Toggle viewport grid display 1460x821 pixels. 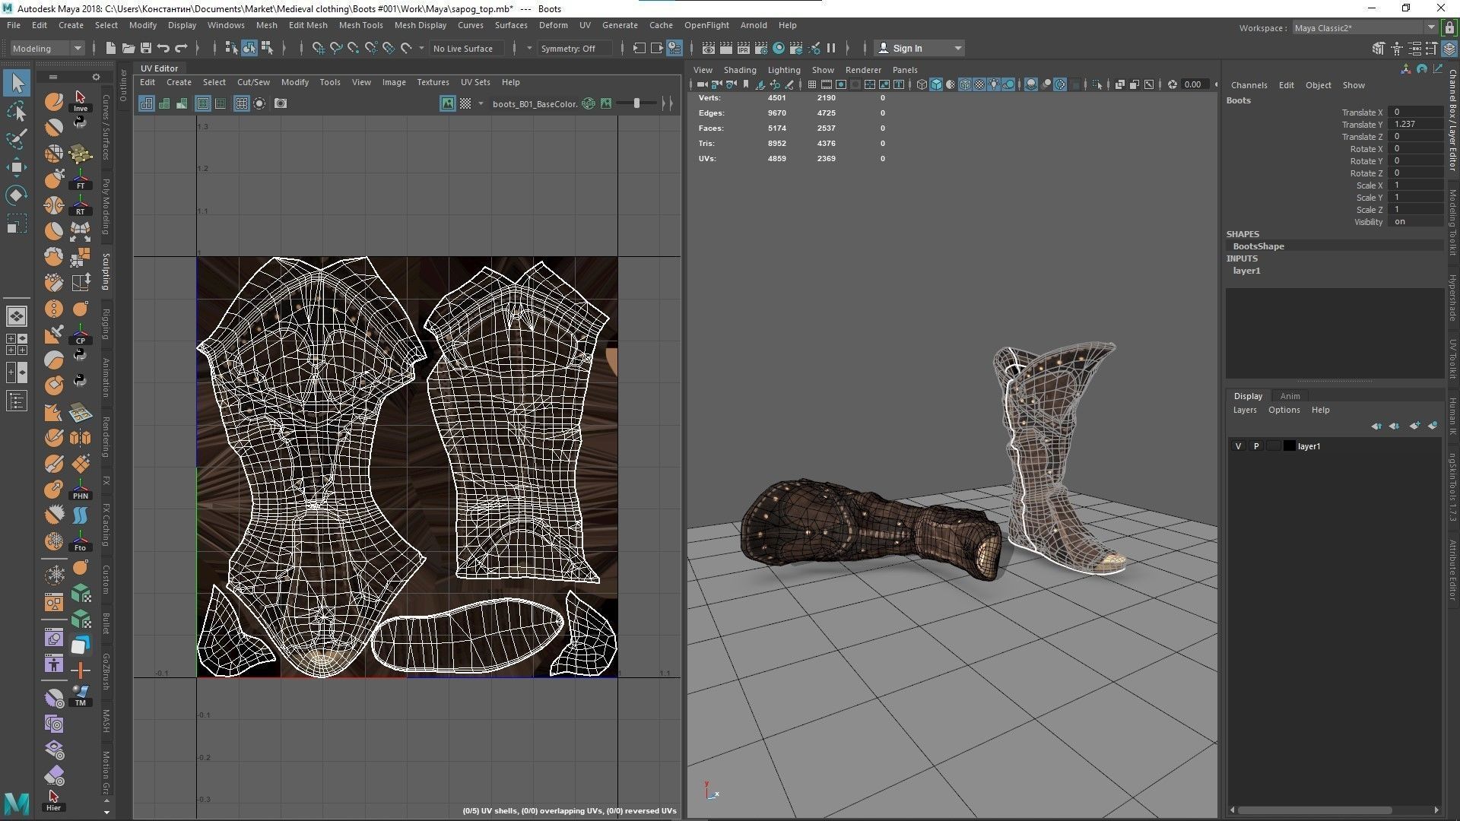pos(811,84)
